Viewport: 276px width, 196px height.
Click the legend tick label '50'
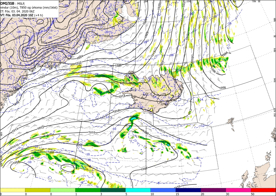tap(252, 194)
